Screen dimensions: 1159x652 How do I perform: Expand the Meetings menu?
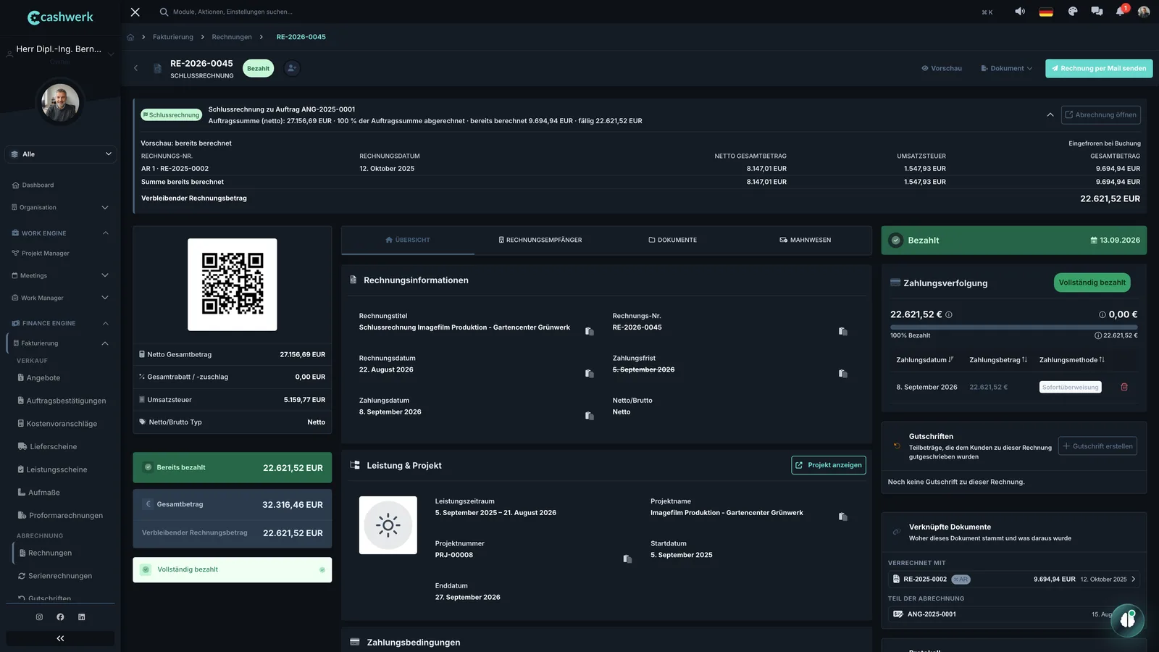pos(61,275)
